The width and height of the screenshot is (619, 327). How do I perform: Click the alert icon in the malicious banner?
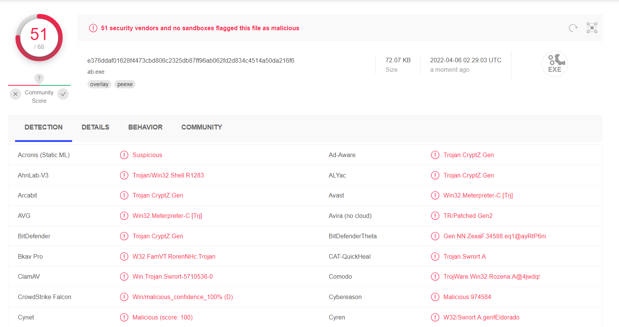click(93, 28)
